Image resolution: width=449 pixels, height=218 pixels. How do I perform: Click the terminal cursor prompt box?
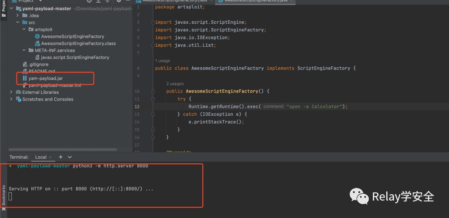10,196
